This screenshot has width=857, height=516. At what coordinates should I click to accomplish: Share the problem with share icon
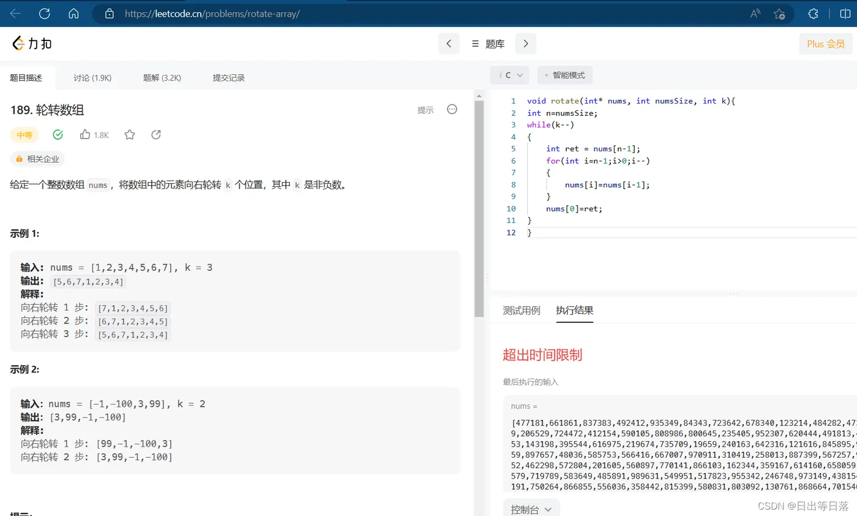point(156,134)
